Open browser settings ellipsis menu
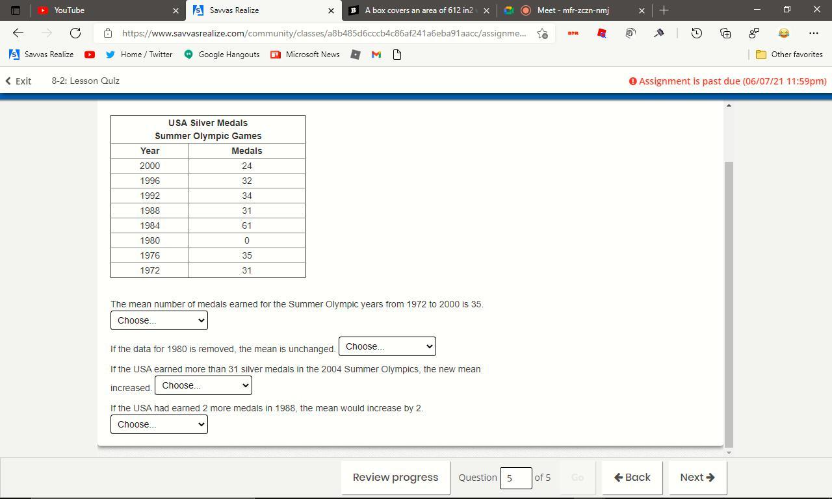This screenshot has height=499, width=832. click(813, 33)
